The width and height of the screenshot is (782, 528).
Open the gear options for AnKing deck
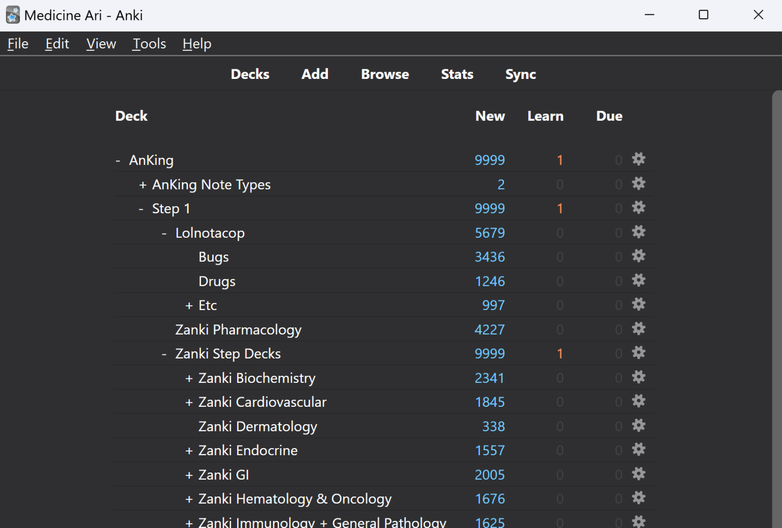click(638, 159)
